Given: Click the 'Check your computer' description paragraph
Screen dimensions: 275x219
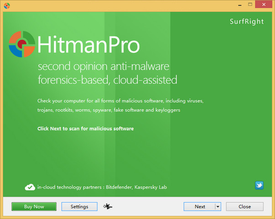Looking at the screenshot, I should 120,105.
